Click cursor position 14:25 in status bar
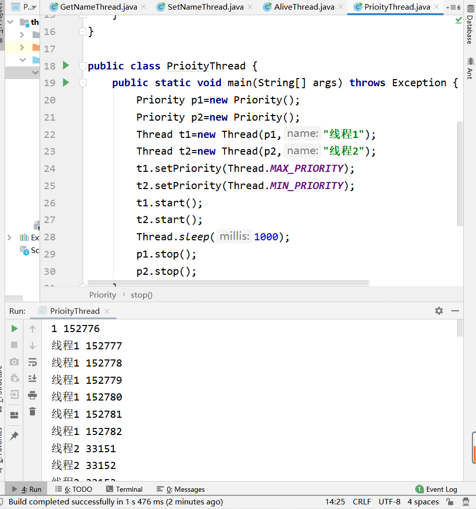Screen dimensions: 476x509 [335, 502]
